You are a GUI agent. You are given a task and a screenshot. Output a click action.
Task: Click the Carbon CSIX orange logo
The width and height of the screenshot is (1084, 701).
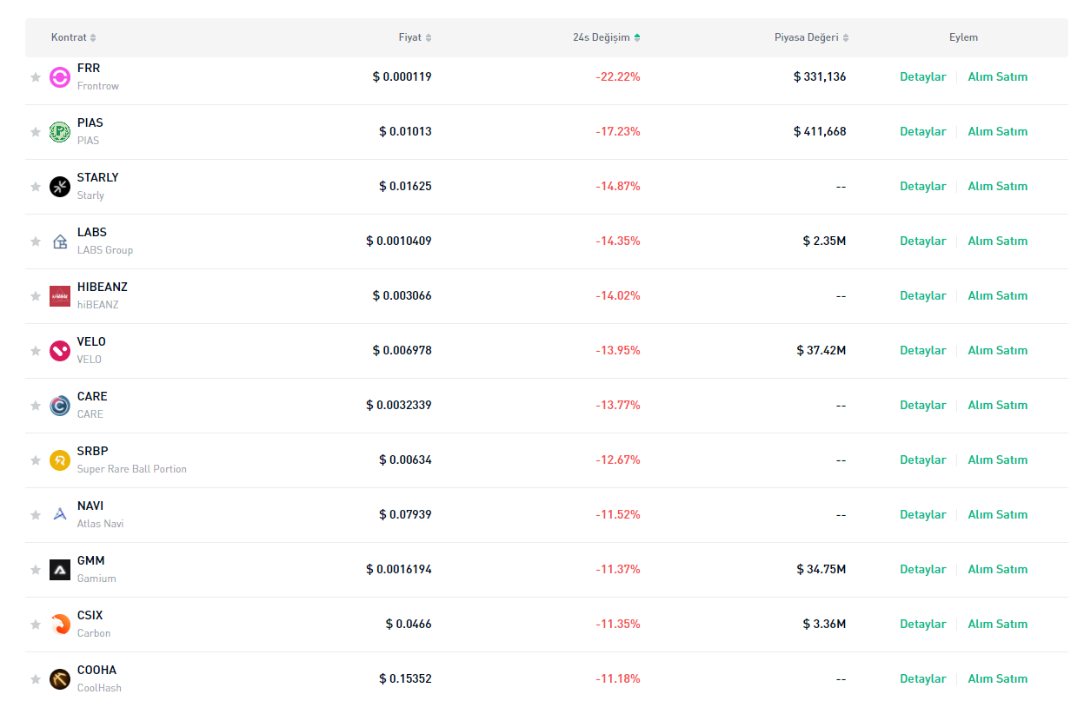(60, 625)
